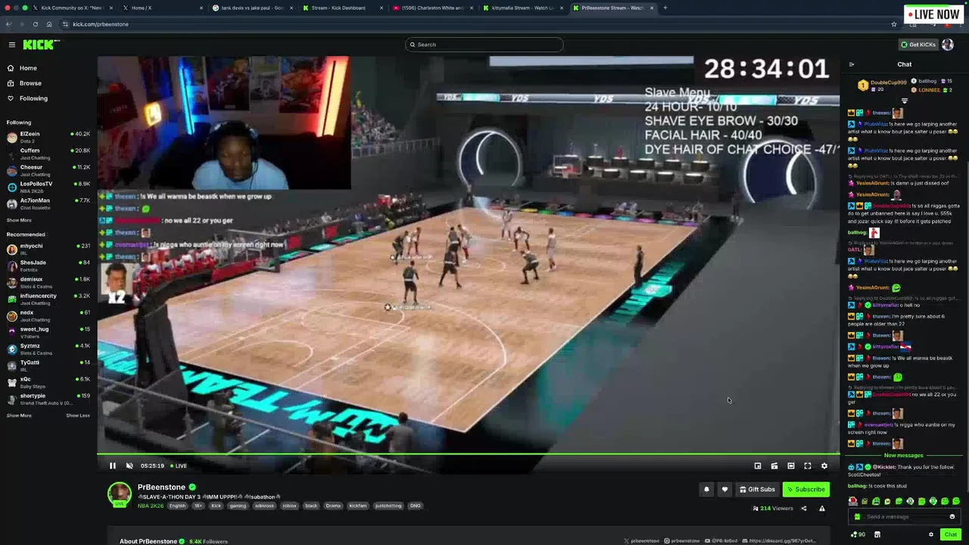Open emoji picker in chat input
Image resolution: width=969 pixels, height=545 pixels.
click(952, 516)
